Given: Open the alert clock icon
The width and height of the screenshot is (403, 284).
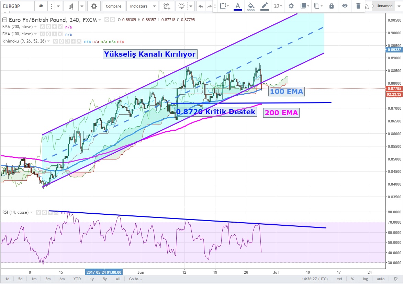Looking at the screenshot, I should [167, 6].
